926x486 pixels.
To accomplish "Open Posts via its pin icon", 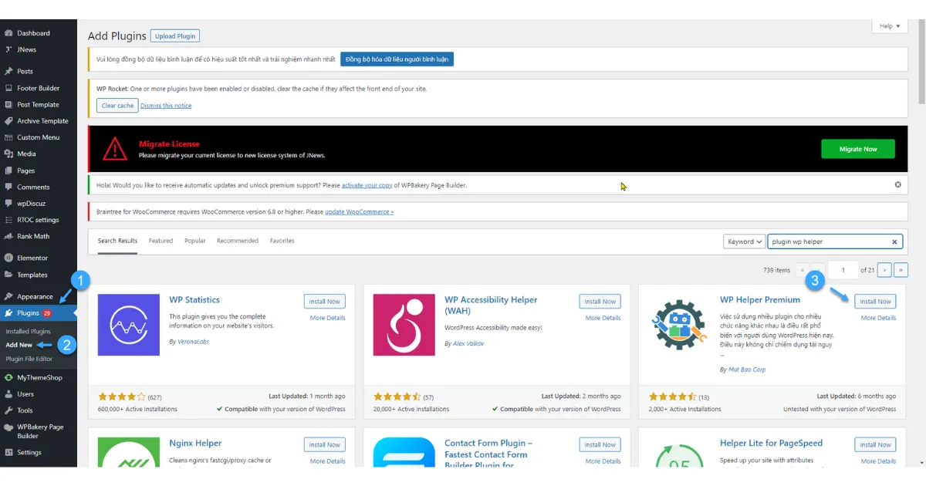I will [x=8, y=71].
